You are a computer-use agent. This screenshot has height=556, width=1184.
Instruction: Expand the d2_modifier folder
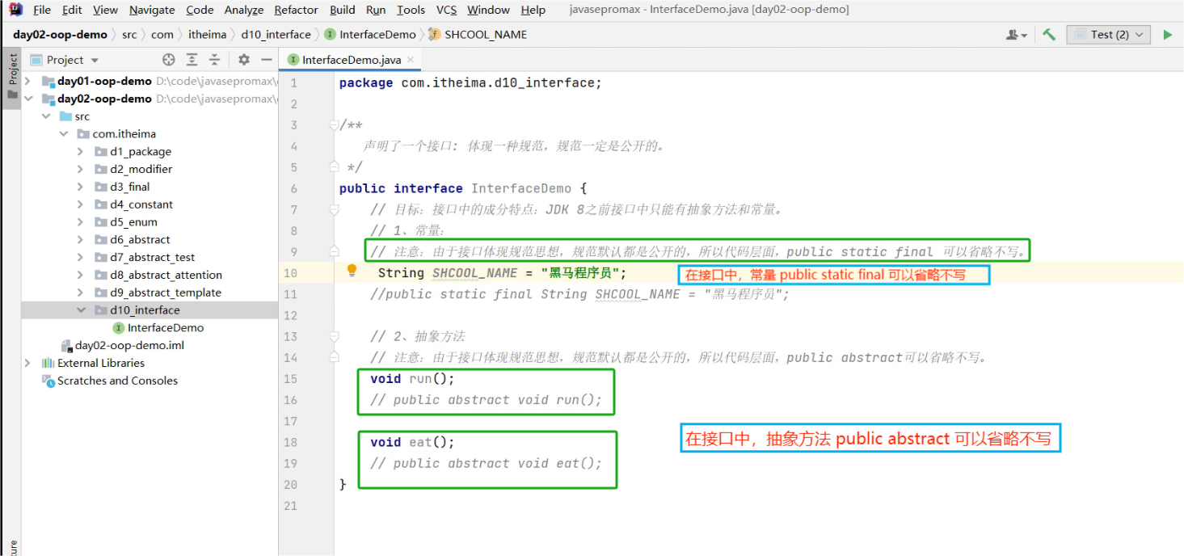pos(80,169)
